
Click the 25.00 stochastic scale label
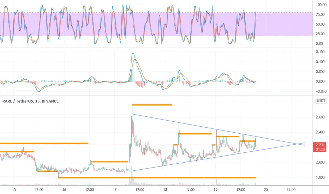pyautogui.click(x=319, y=34)
